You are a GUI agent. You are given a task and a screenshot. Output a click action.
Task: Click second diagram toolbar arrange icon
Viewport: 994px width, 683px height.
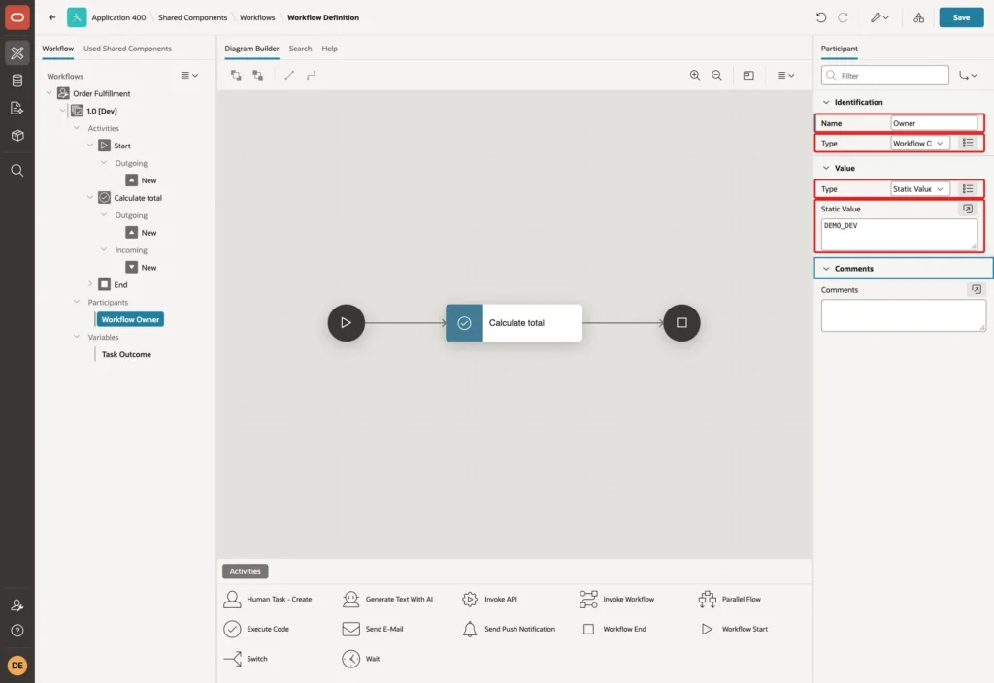click(x=257, y=76)
